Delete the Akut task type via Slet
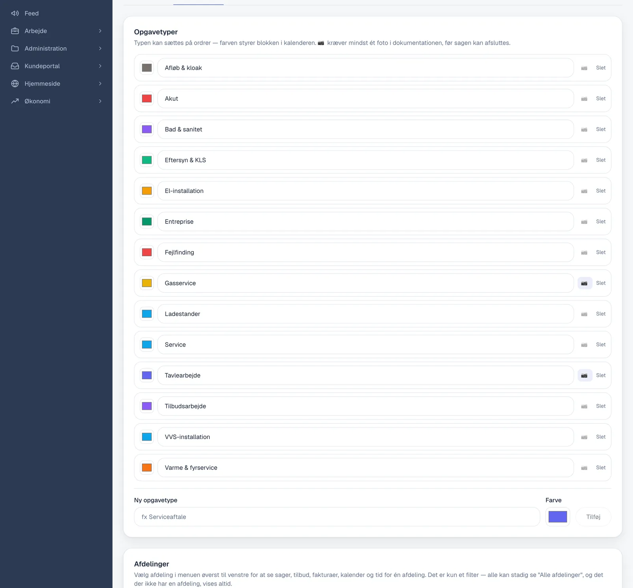This screenshot has height=588, width=633. point(601,98)
